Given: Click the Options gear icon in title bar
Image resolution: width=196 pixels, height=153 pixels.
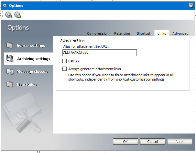Looking at the screenshot, I should point(5,6).
